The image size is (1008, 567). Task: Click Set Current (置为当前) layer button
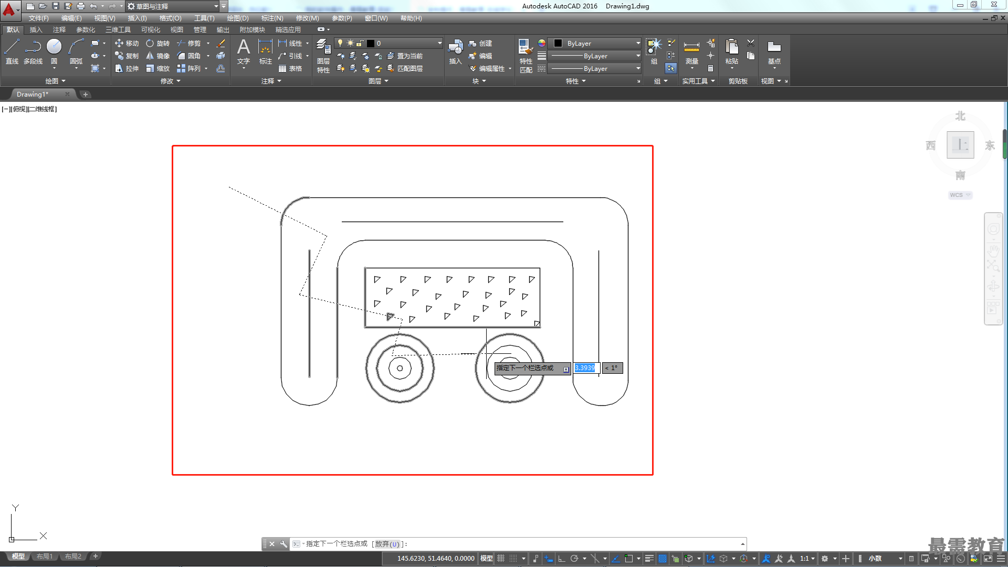click(404, 56)
